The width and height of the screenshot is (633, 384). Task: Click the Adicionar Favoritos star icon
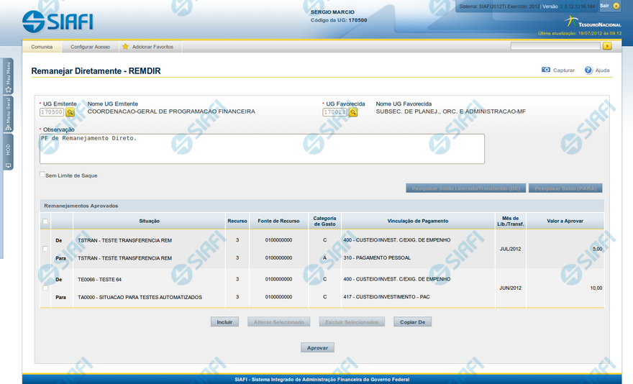(x=125, y=47)
